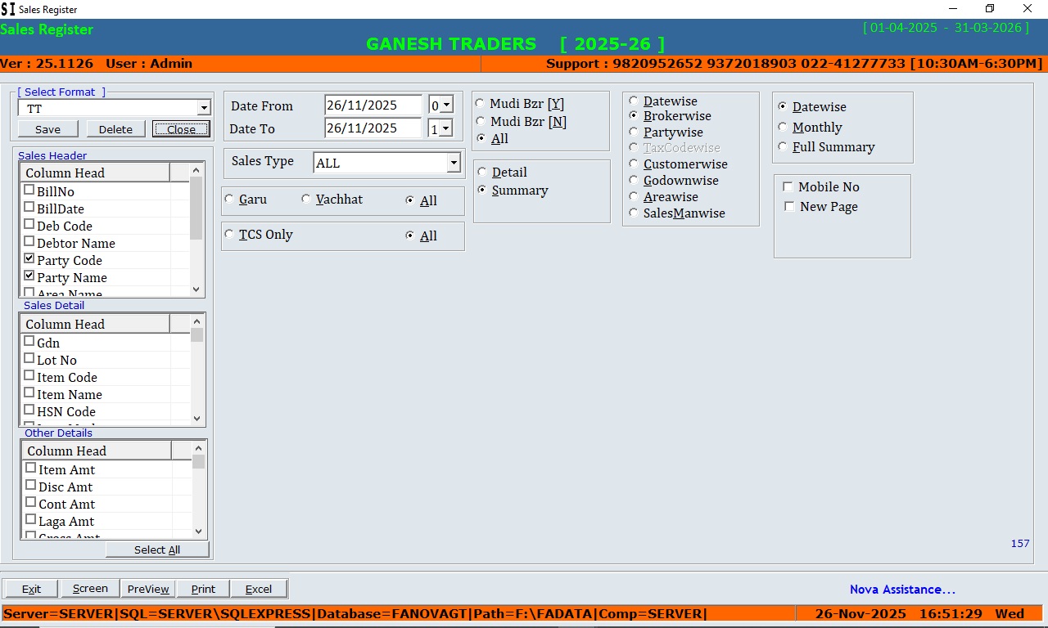Screen dimensions: 1048x628
Task: Click the Preview report button
Action: pyautogui.click(x=148, y=589)
